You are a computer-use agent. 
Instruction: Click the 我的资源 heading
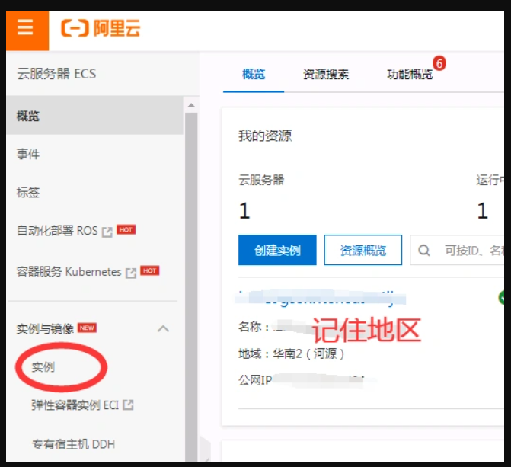265,136
